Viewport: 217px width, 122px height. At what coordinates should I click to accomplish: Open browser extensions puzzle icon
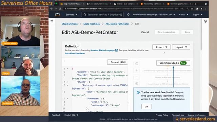coord(197,8)
